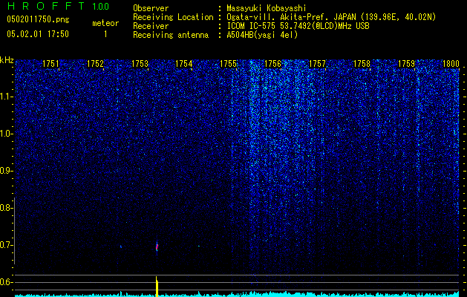
Task: Click the meteor count value 1
Action: click(105, 34)
